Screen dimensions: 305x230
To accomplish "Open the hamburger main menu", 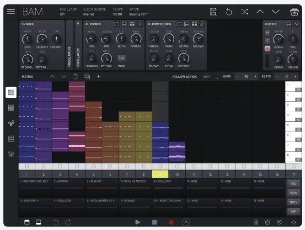I will [x=11, y=12].
